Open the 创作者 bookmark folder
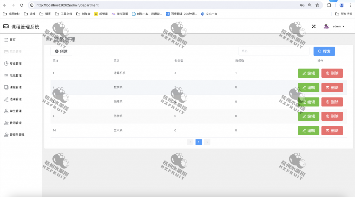 coord(83,14)
